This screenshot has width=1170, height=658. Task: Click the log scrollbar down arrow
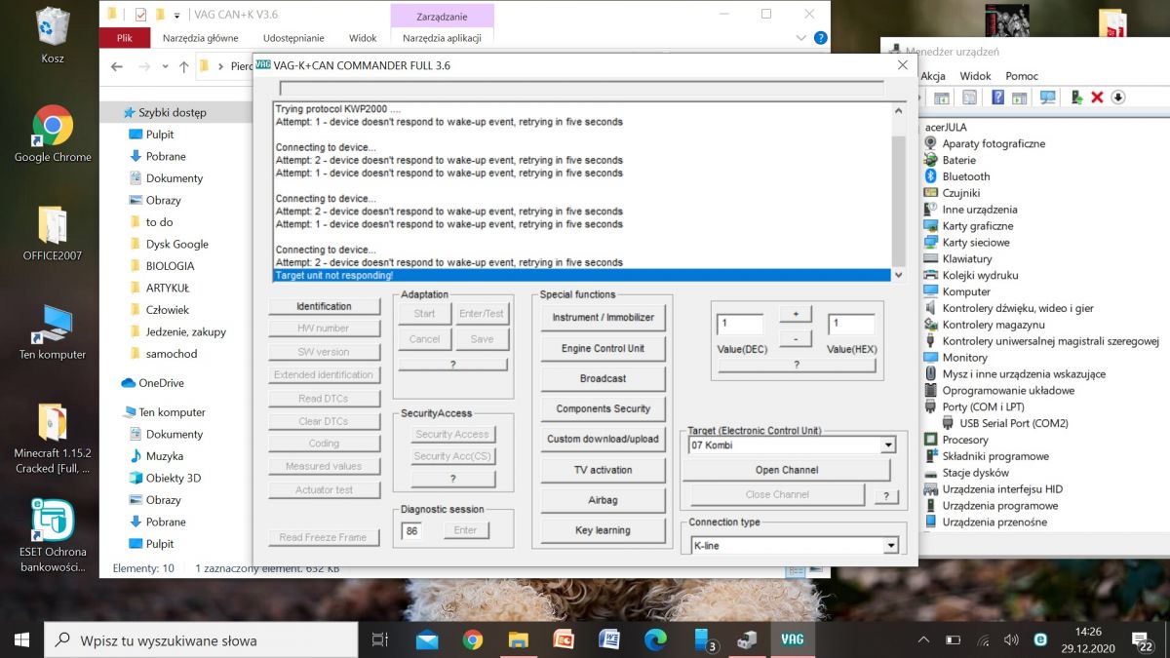[x=899, y=275]
